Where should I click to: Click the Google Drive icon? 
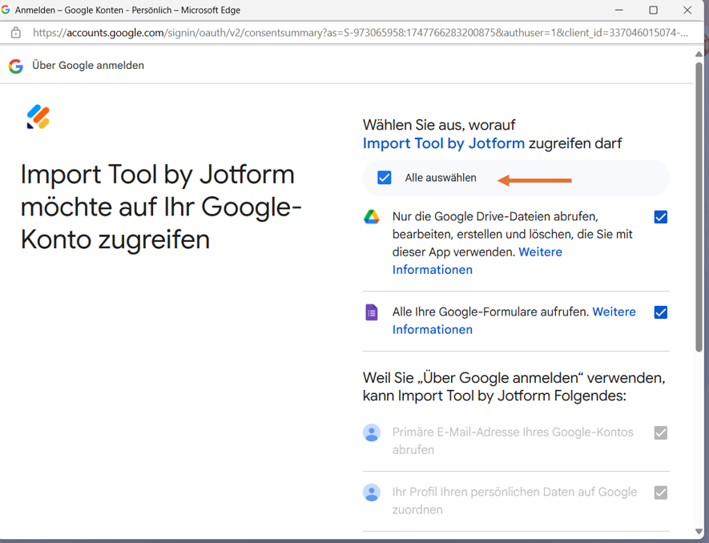click(x=372, y=217)
